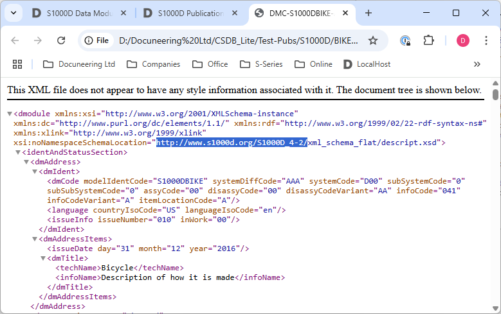The height and width of the screenshot is (314, 501).
Task: Click the vertical scrollbar thumb
Action: click(x=495, y=95)
